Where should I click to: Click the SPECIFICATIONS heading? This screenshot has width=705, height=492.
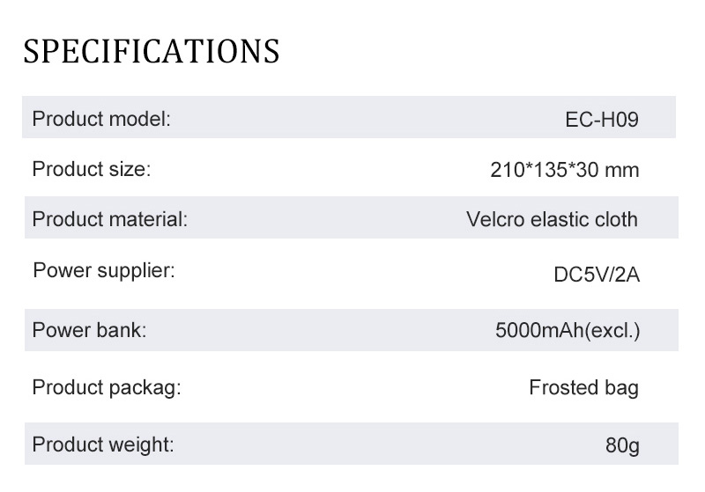point(152,51)
